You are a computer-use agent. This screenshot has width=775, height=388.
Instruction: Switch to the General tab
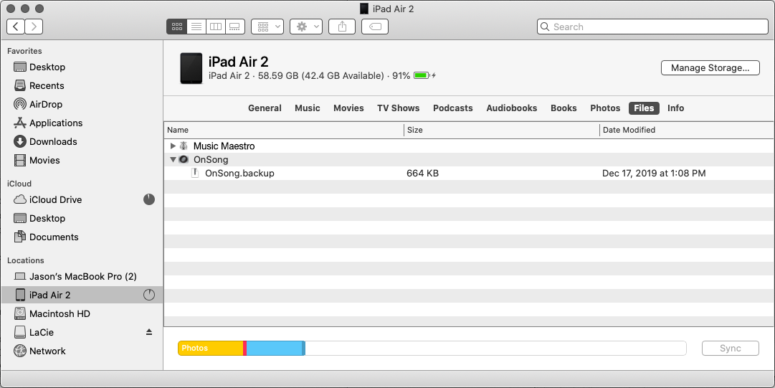tap(265, 108)
